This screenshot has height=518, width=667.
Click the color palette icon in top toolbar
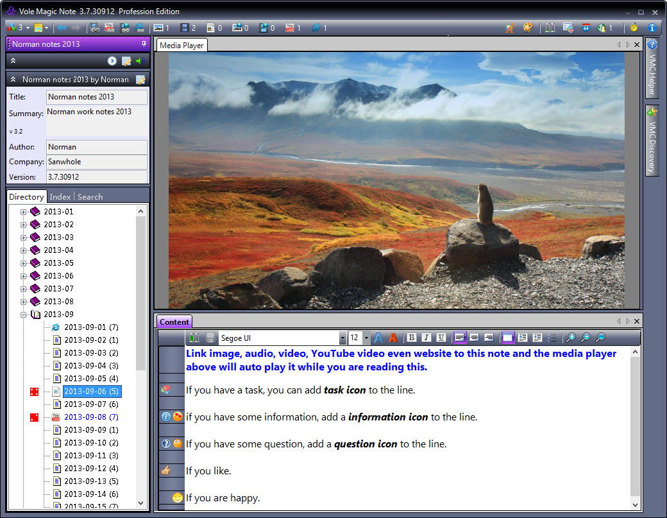coord(528,28)
